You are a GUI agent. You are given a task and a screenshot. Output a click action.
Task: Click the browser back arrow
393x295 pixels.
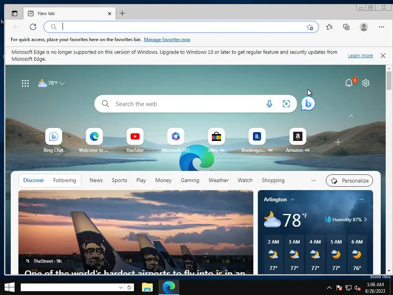coord(16,27)
